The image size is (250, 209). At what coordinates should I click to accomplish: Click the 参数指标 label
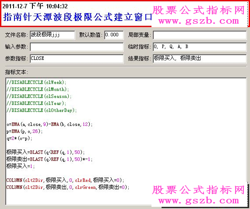pyautogui.click(x=17, y=59)
